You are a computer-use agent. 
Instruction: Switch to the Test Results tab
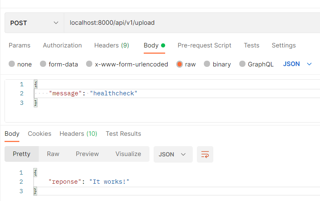click(123, 134)
